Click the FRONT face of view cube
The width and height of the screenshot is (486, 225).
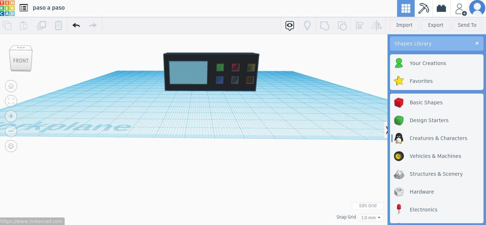pos(21,60)
